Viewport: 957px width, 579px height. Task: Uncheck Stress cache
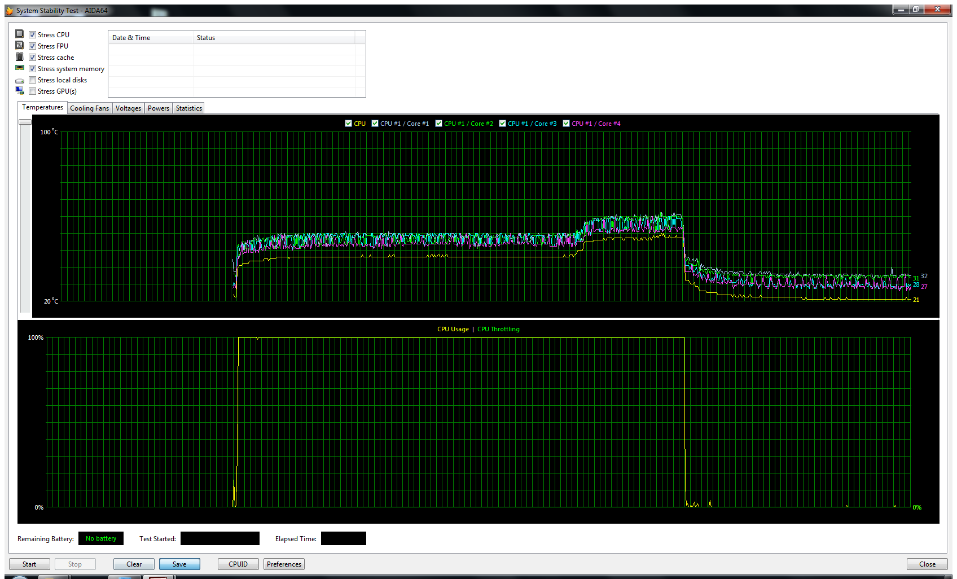point(33,58)
